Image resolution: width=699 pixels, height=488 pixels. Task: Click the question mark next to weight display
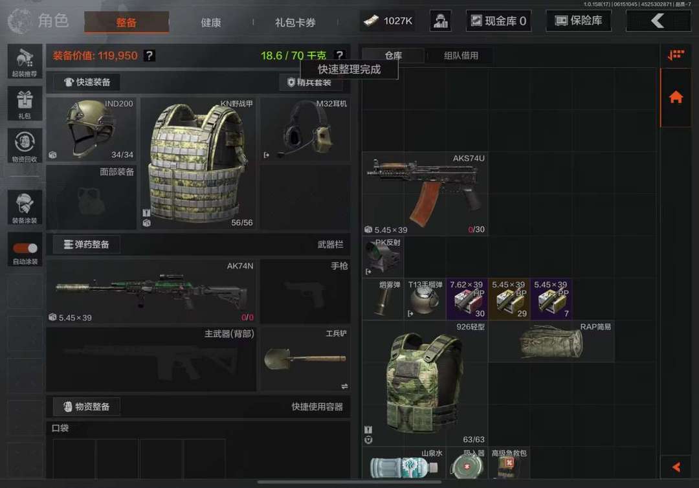[x=340, y=55]
